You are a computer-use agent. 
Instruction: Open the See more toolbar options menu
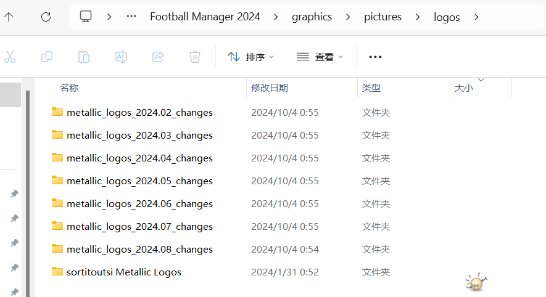375,57
